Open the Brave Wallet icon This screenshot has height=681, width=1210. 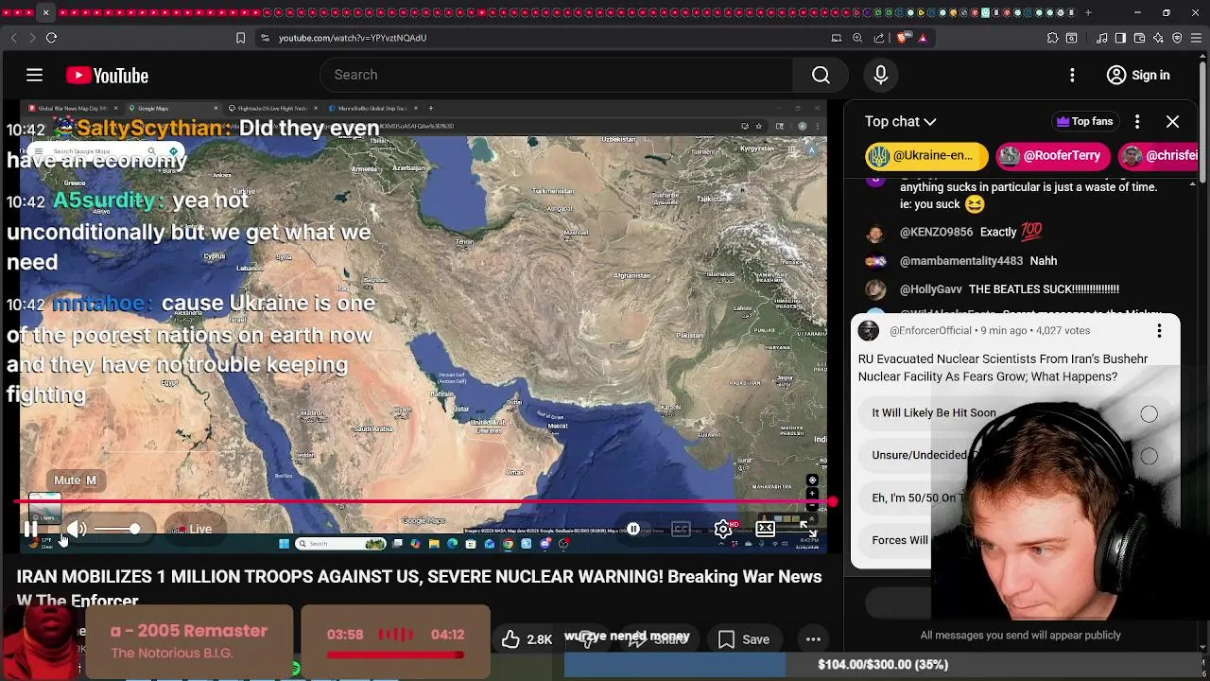pyautogui.click(x=1139, y=38)
